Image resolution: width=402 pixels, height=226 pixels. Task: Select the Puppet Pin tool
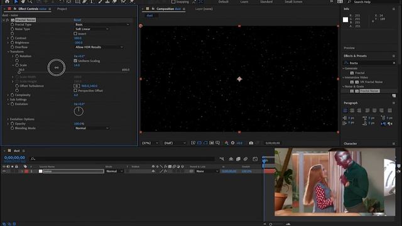click(x=132, y=1)
